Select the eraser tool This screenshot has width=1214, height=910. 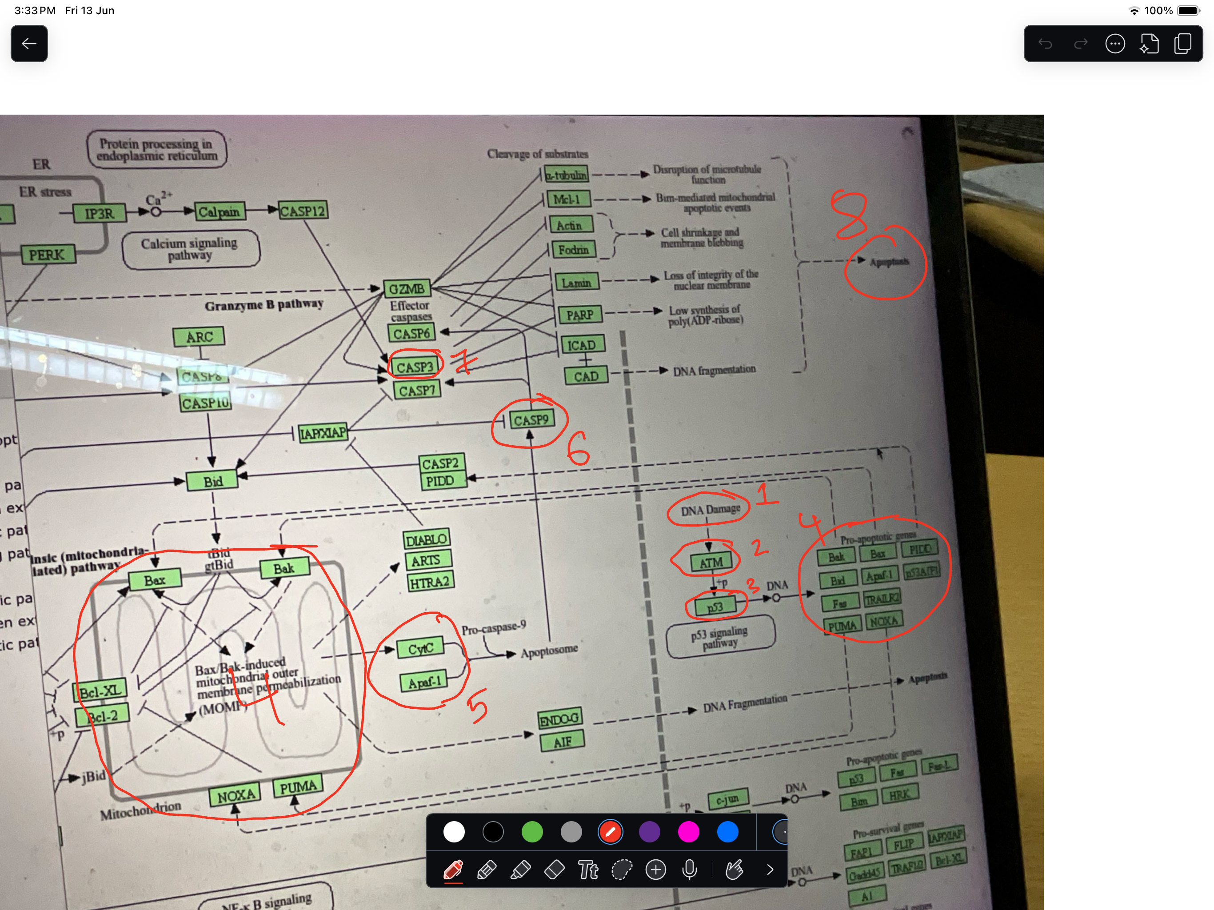(x=554, y=870)
